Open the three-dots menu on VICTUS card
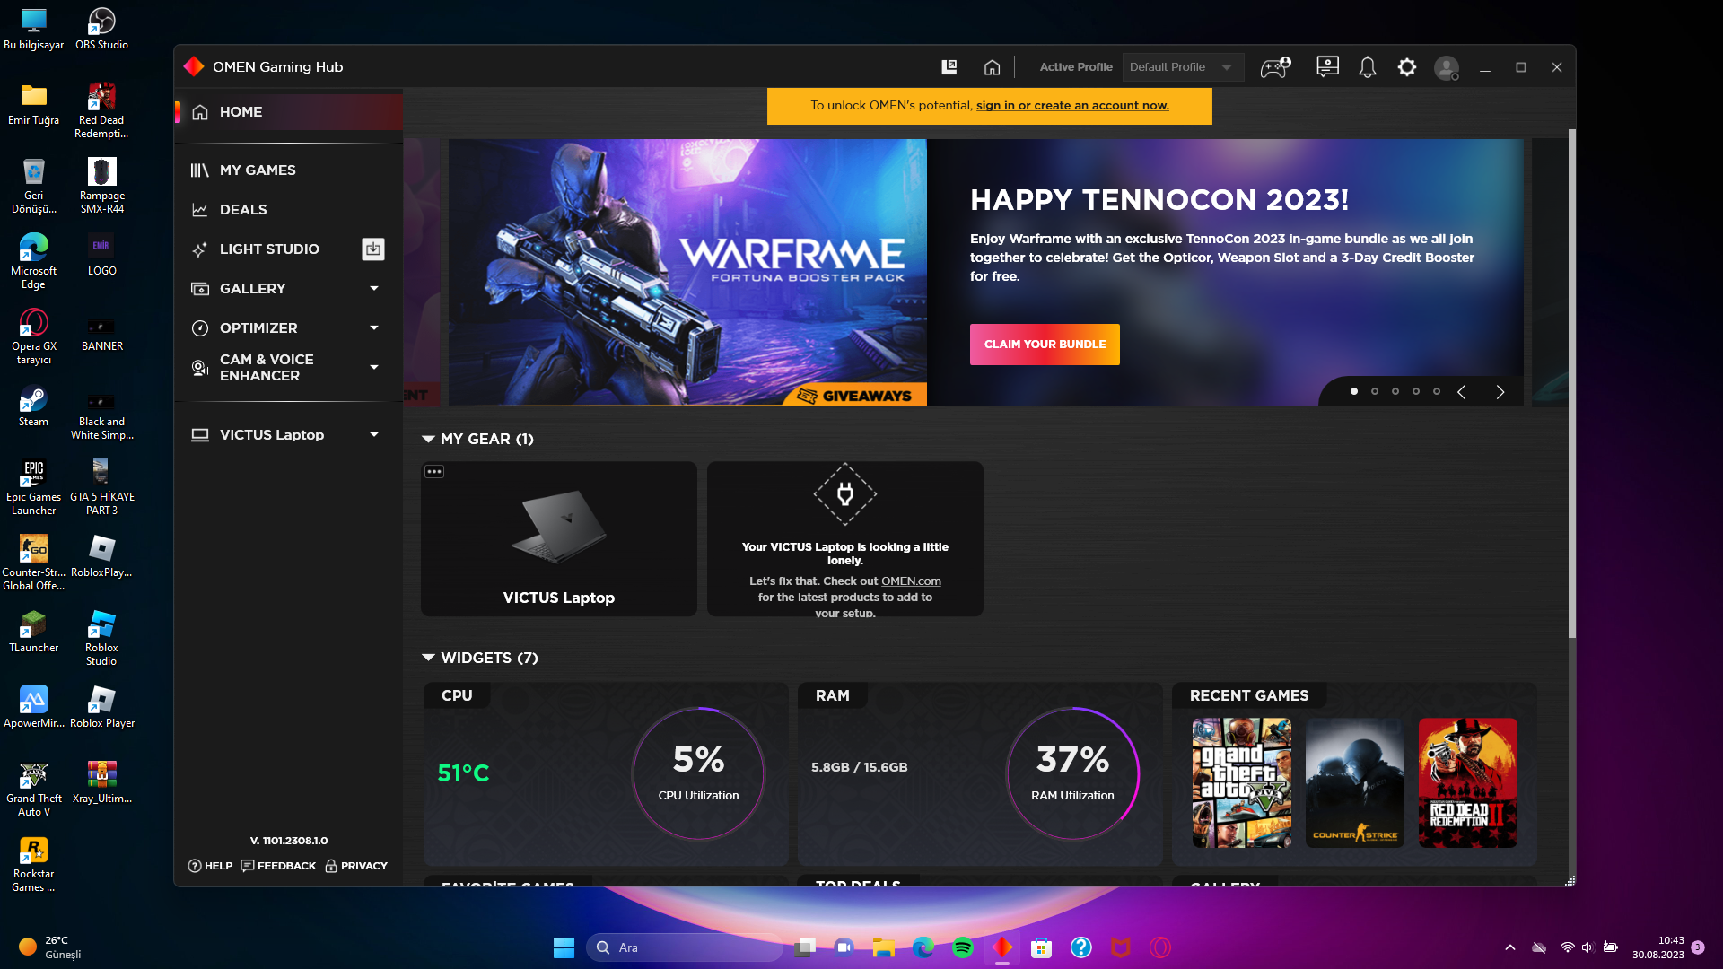The height and width of the screenshot is (969, 1723). point(434,472)
